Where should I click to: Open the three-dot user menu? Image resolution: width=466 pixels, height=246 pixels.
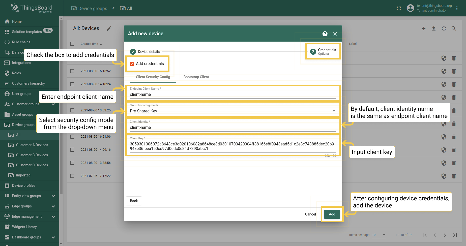[x=457, y=8]
